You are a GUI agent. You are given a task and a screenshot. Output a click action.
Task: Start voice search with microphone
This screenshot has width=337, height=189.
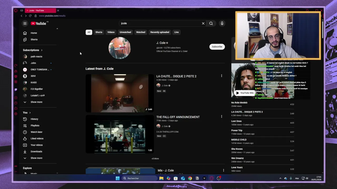(x=222, y=23)
